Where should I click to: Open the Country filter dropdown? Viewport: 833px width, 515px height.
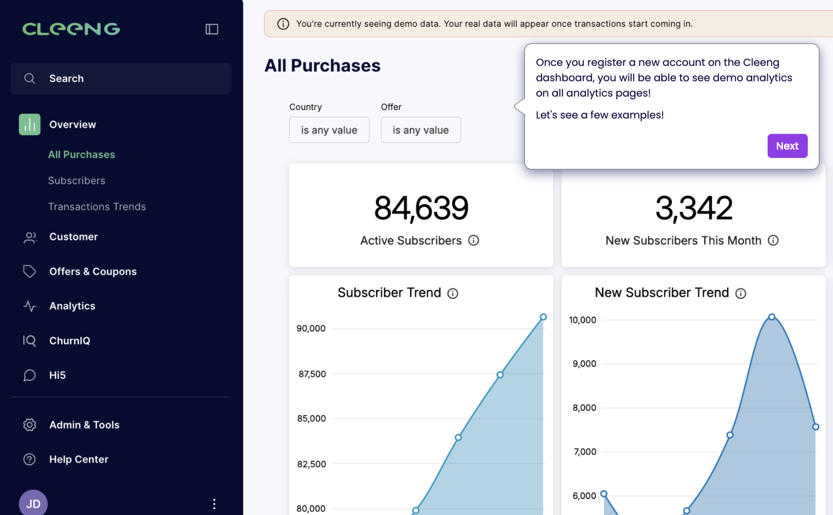(x=329, y=130)
